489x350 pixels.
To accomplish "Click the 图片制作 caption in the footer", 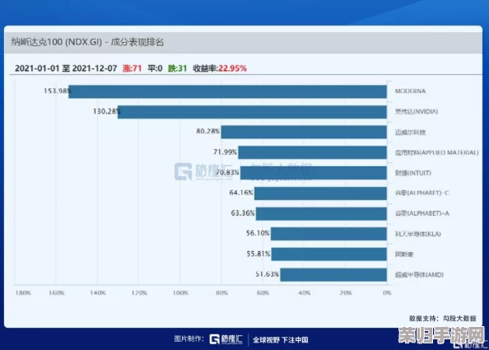I will 189,338.
